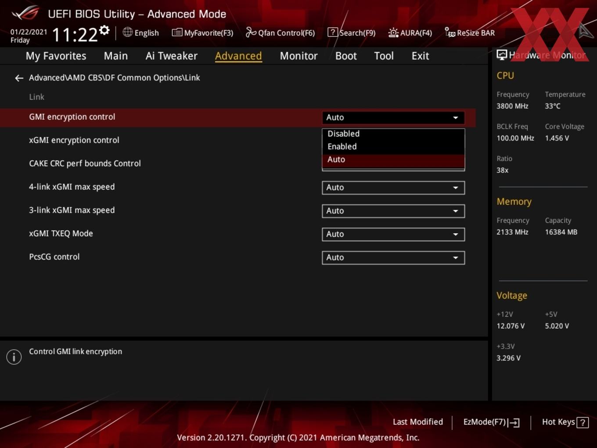Select the xGMI TXEQ Mode label
This screenshot has height=448, width=597.
click(x=61, y=233)
